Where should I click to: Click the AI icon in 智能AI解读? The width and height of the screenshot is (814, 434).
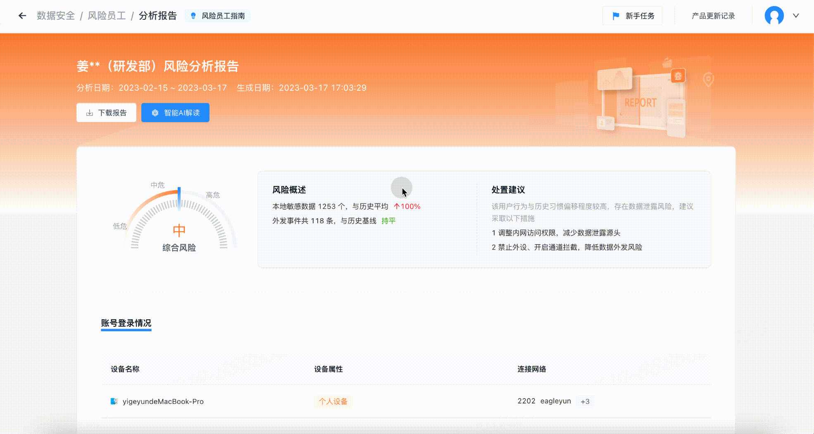[155, 113]
